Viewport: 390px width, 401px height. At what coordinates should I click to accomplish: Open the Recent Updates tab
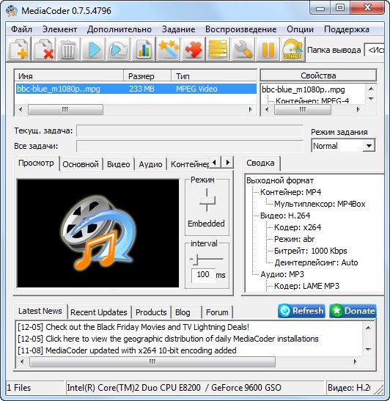click(x=99, y=312)
